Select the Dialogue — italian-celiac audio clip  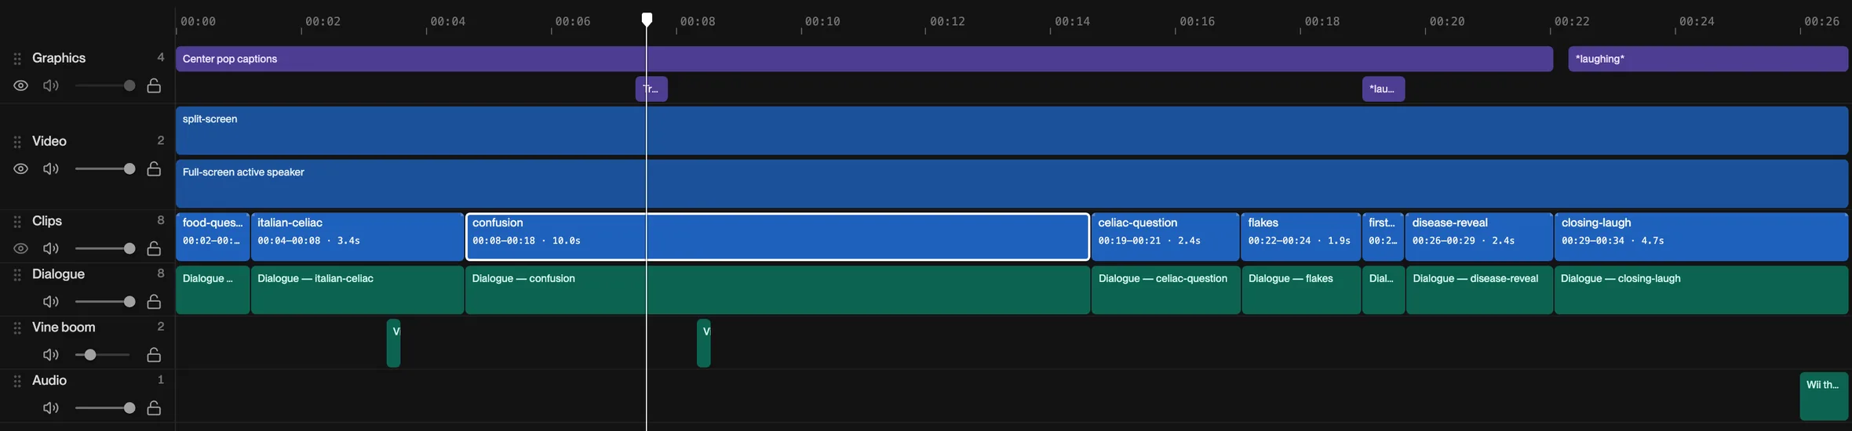[x=357, y=290]
